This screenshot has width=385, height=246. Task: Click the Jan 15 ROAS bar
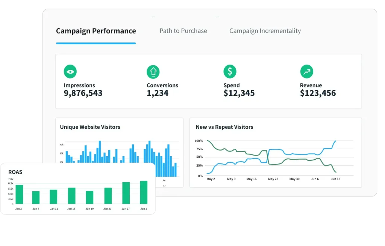71,196
